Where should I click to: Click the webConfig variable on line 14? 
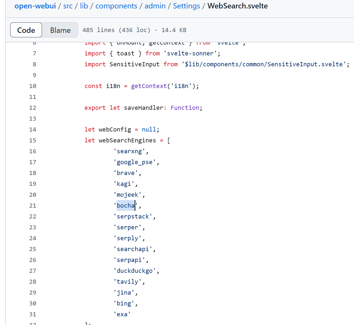(x=115, y=130)
